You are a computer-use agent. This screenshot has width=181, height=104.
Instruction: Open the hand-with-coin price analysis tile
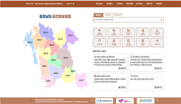tap(157, 32)
